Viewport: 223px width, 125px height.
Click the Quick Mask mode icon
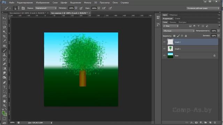click(x=4, y=118)
